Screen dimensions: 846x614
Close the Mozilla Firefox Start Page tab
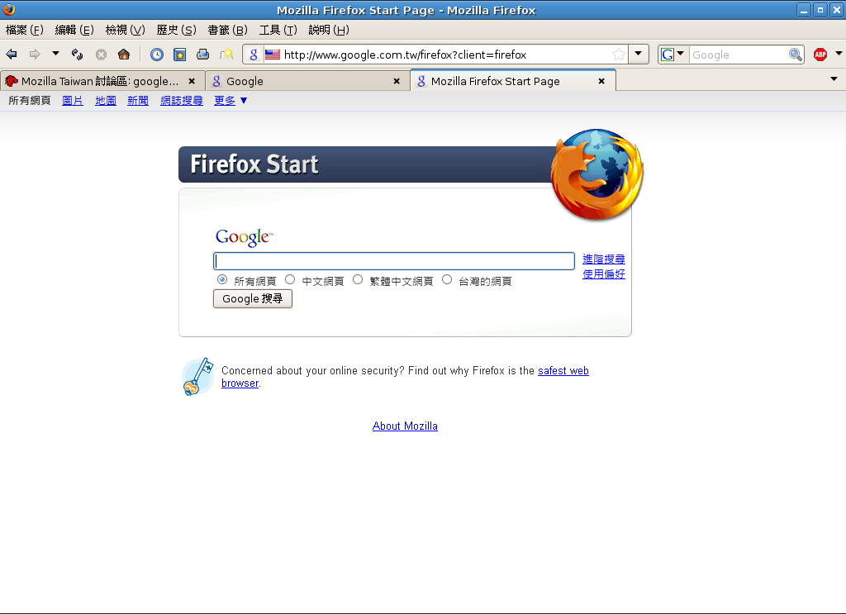(601, 81)
